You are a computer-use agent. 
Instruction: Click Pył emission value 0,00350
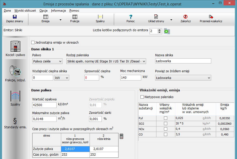coord(225,118)
